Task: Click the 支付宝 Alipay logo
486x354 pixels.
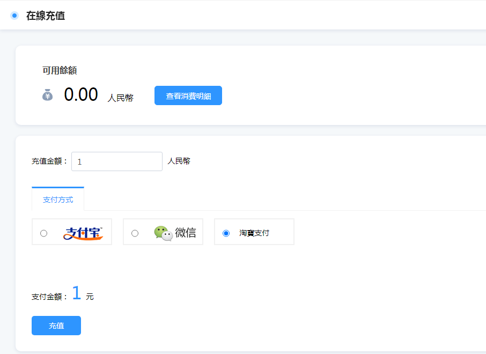Action: 83,233
